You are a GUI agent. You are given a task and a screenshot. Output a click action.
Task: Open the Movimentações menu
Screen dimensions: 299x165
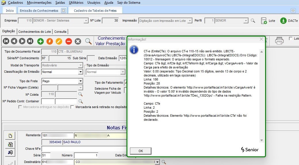39,3
